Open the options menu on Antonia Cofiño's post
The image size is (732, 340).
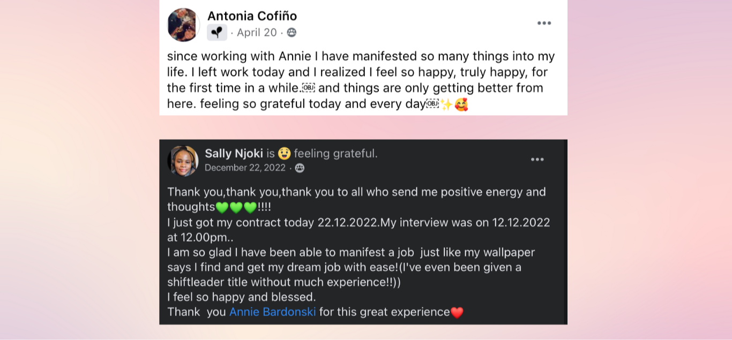(x=544, y=23)
